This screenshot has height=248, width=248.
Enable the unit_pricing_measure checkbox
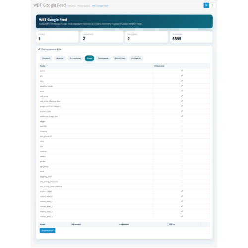pyautogui.click(x=182, y=182)
